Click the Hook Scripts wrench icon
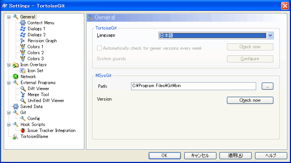Image resolution: width=291 pixels, height=163 pixels. (x=16, y=124)
